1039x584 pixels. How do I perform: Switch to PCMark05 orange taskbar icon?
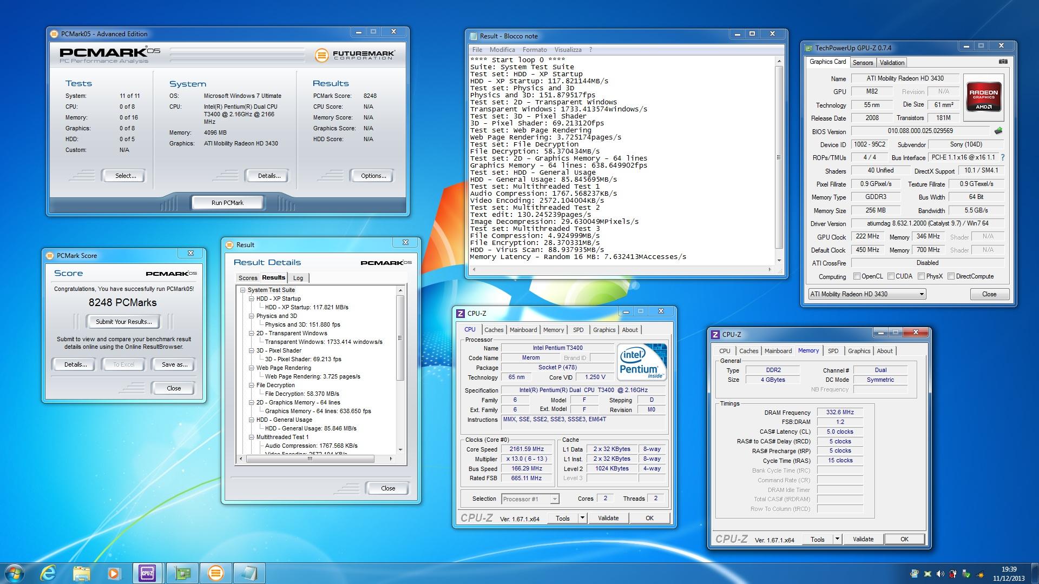[215, 573]
